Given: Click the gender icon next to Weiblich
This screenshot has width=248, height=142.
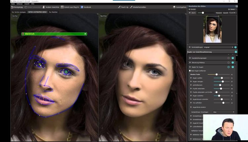Looking at the screenshot, I should 23,34.
